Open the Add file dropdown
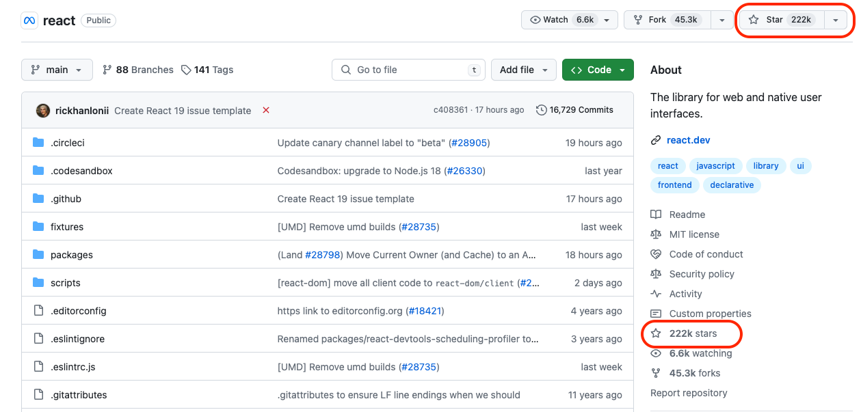Image resolution: width=861 pixels, height=412 pixels. (524, 70)
